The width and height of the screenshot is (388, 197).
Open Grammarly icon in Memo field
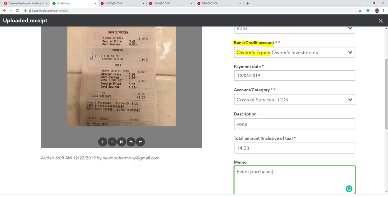point(349,189)
